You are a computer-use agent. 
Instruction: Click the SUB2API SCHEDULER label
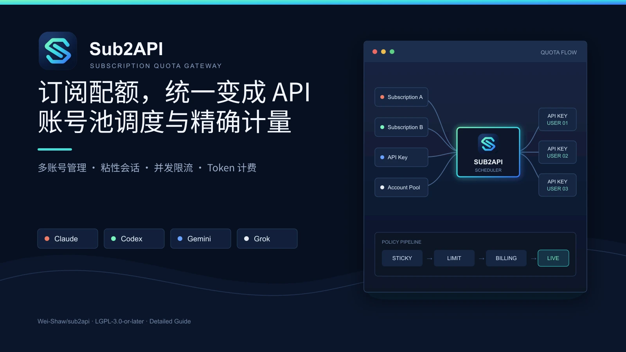point(488,165)
